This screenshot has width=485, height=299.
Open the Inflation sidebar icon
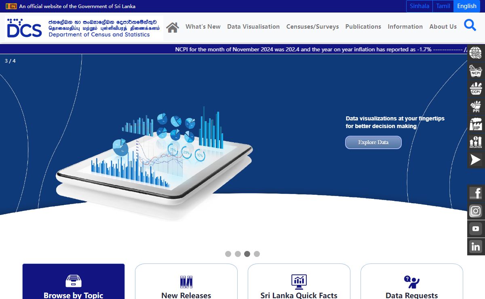pos(476,142)
